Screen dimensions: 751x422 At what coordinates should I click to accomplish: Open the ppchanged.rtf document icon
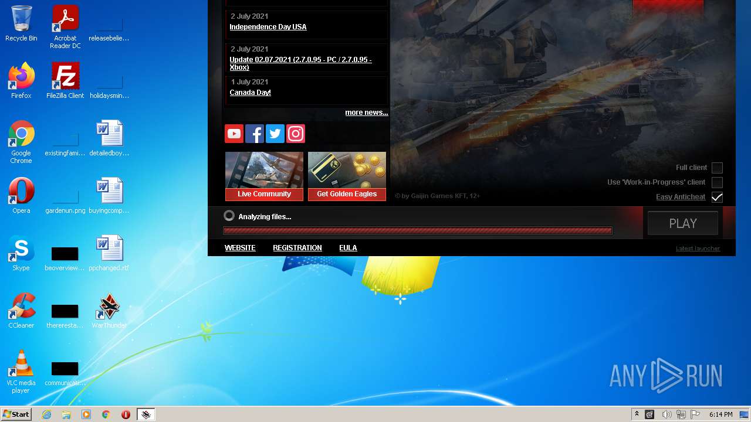tap(109, 254)
